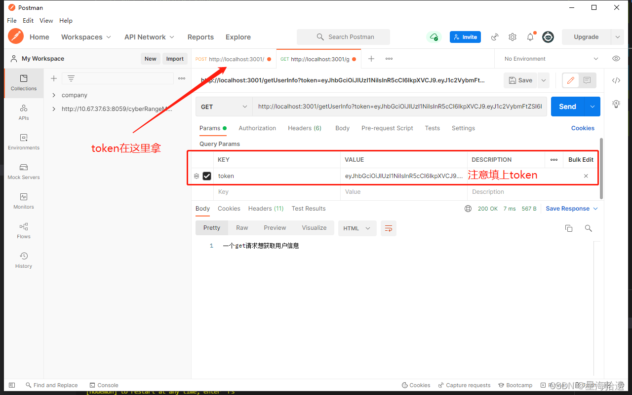Open the lightbulb info panel icon
632x395 pixels.
[616, 104]
